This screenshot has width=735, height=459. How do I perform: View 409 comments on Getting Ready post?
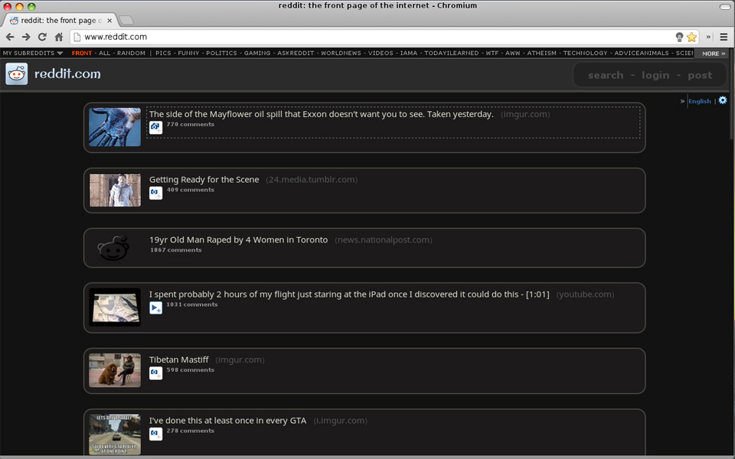point(191,190)
